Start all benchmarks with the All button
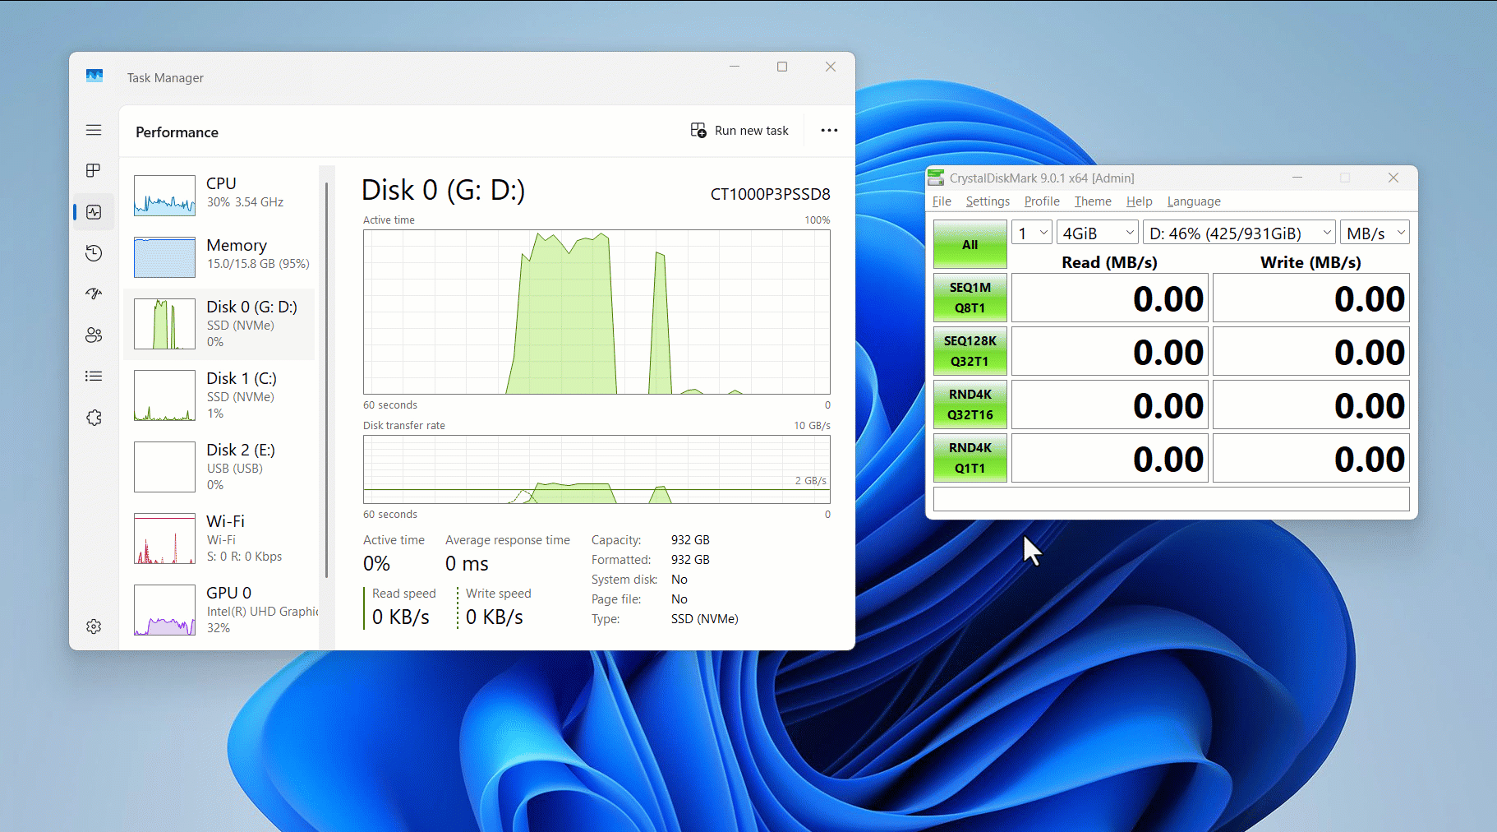 tap(970, 243)
